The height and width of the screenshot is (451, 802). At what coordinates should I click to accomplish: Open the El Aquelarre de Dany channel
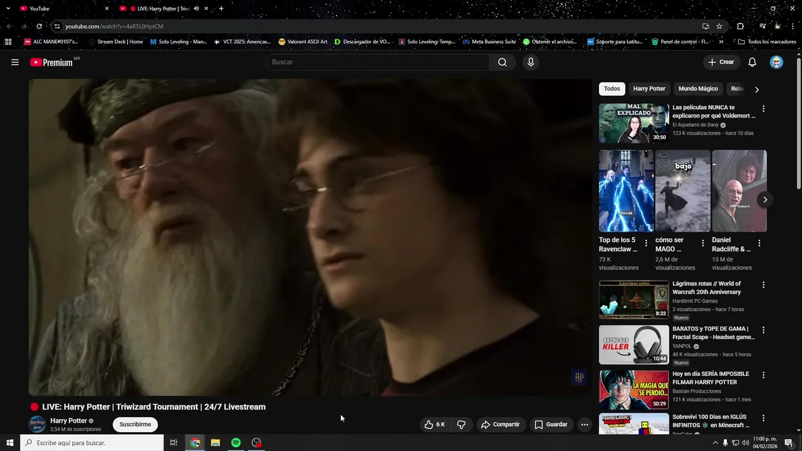695,125
